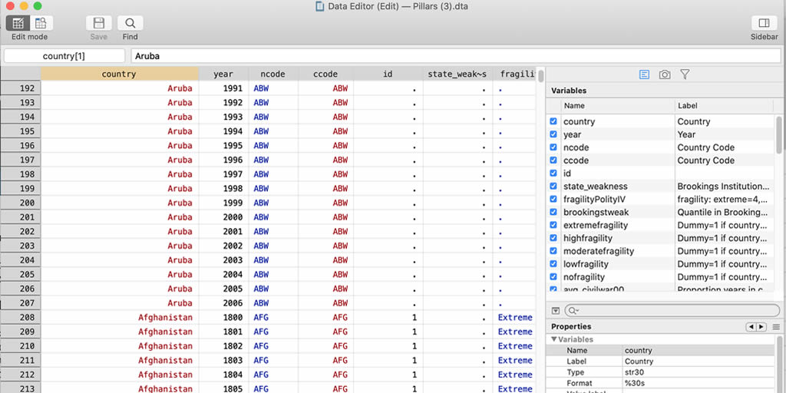The height and width of the screenshot is (393, 786).
Task: Uncheck the nofragility variable checkbox
Action: 553,276
